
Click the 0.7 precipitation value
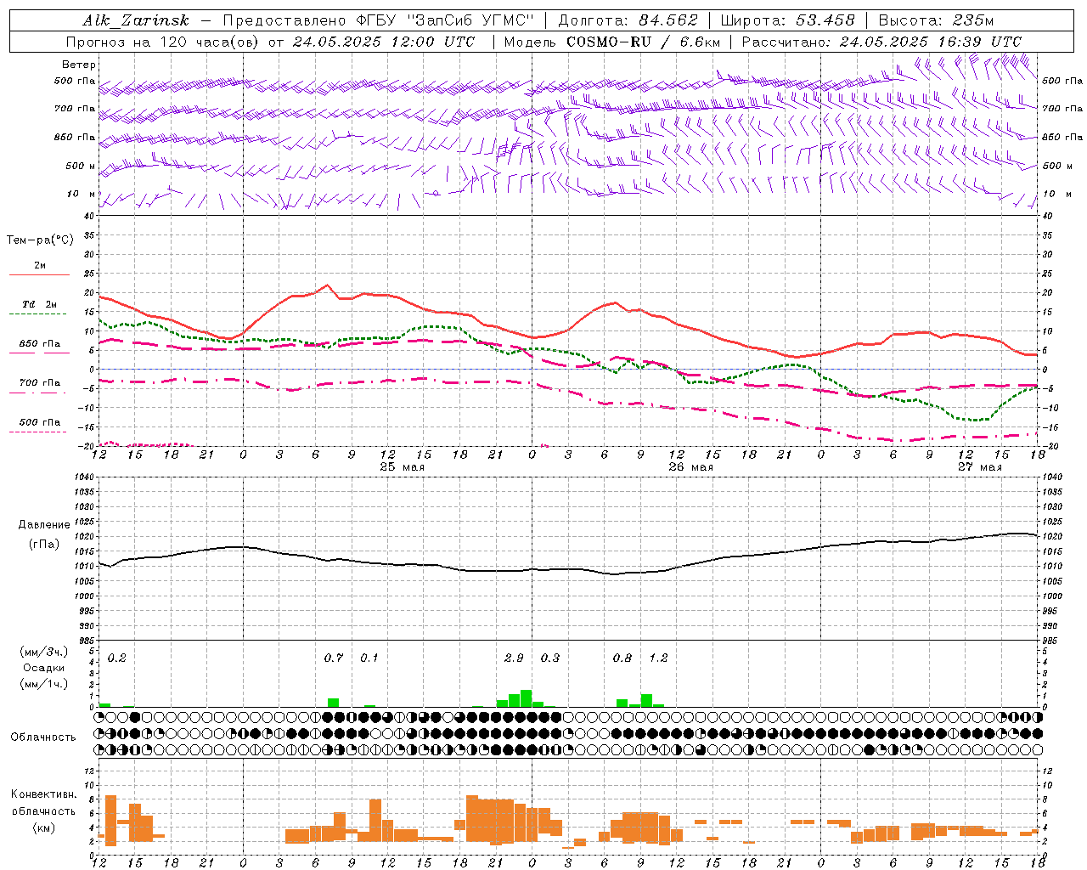(x=334, y=658)
